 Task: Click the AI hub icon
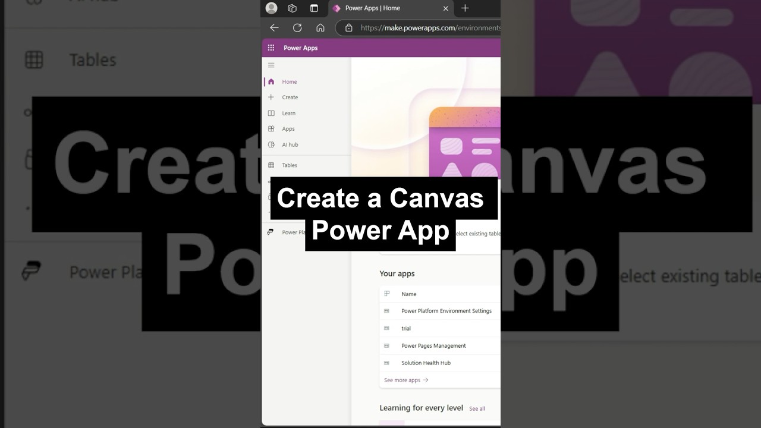271,145
